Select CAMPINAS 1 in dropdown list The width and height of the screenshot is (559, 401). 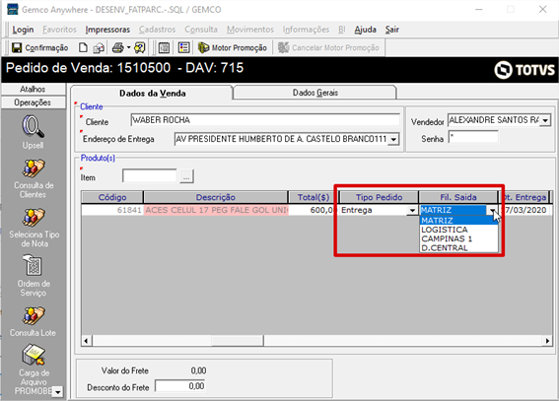pos(458,238)
